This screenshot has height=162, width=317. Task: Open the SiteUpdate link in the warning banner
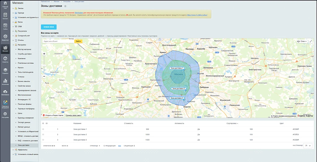[79, 13]
